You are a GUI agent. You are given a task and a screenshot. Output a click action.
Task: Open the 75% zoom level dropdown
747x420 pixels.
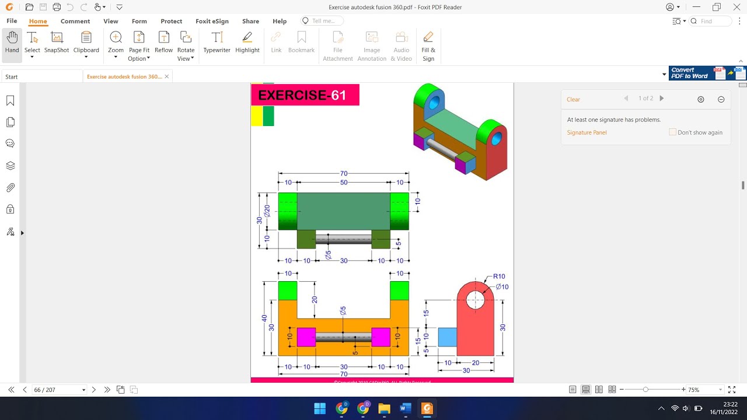pyautogui.click(x=721, y=390)
